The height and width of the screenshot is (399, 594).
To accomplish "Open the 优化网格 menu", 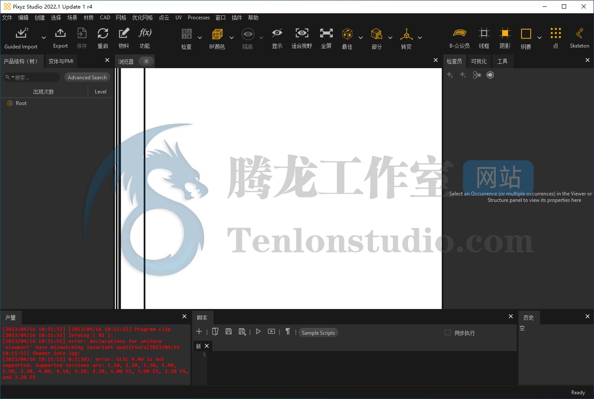I will pos(142,18).
